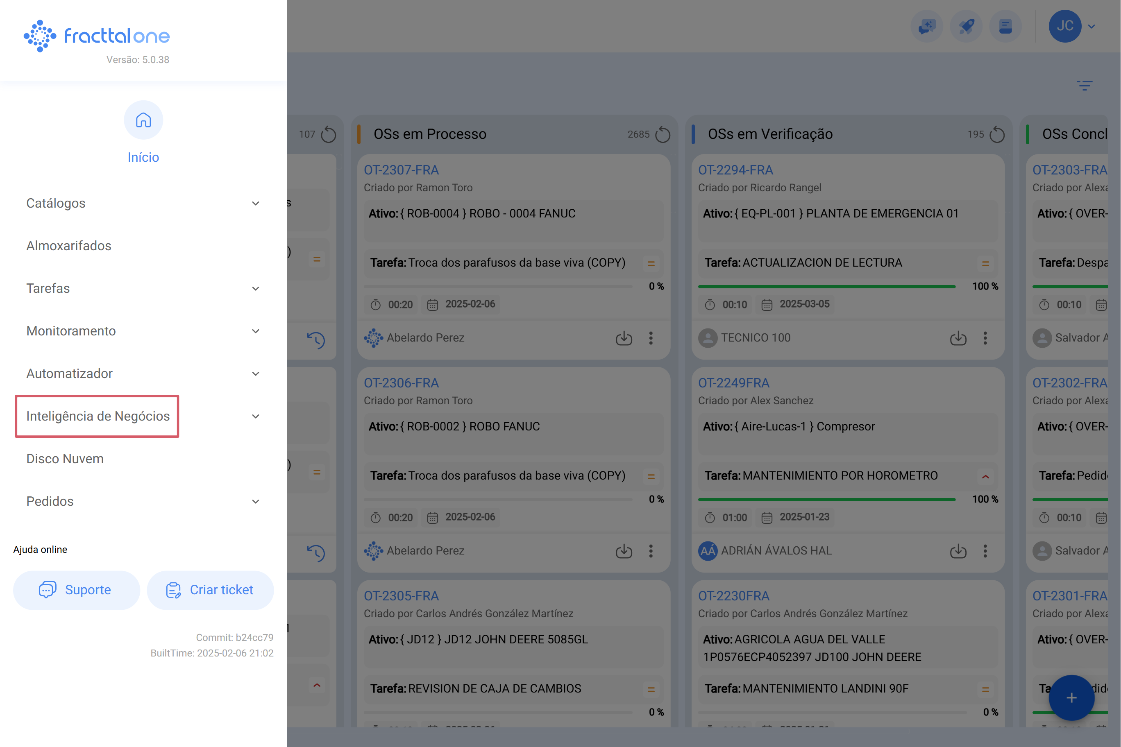Refresh the OSs em Verificação column
Image resolution: width=1121 pixels, height=747 pixels.
pos(996,134)
